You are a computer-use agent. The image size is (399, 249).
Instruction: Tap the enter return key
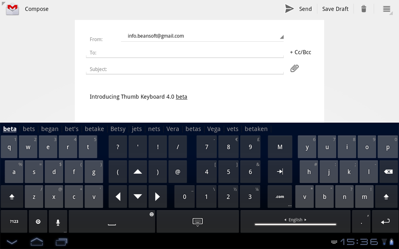tap(385, 221)
